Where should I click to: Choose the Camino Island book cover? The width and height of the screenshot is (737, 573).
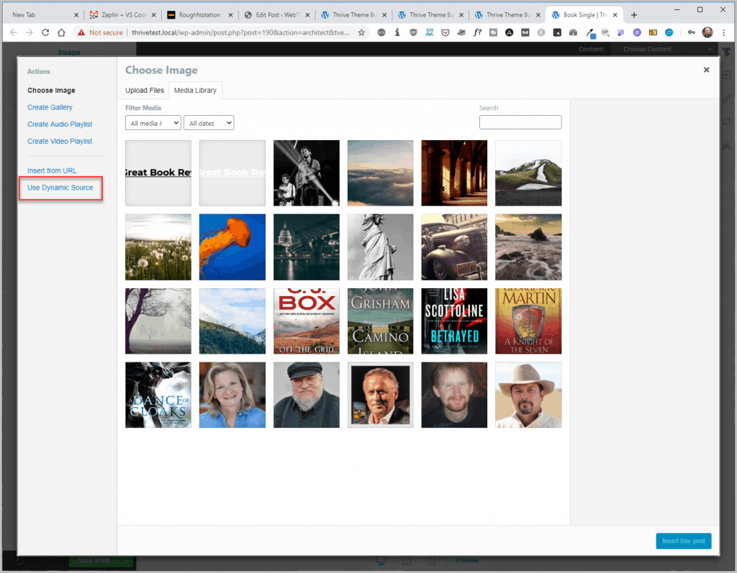(x=380, y=321)
